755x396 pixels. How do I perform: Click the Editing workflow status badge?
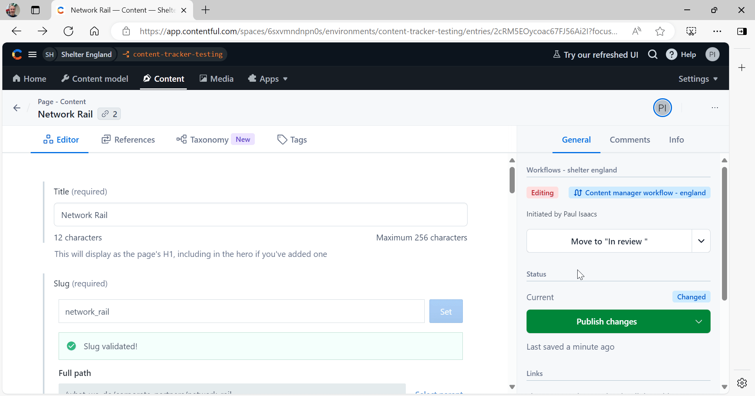[x=542, y=192]
